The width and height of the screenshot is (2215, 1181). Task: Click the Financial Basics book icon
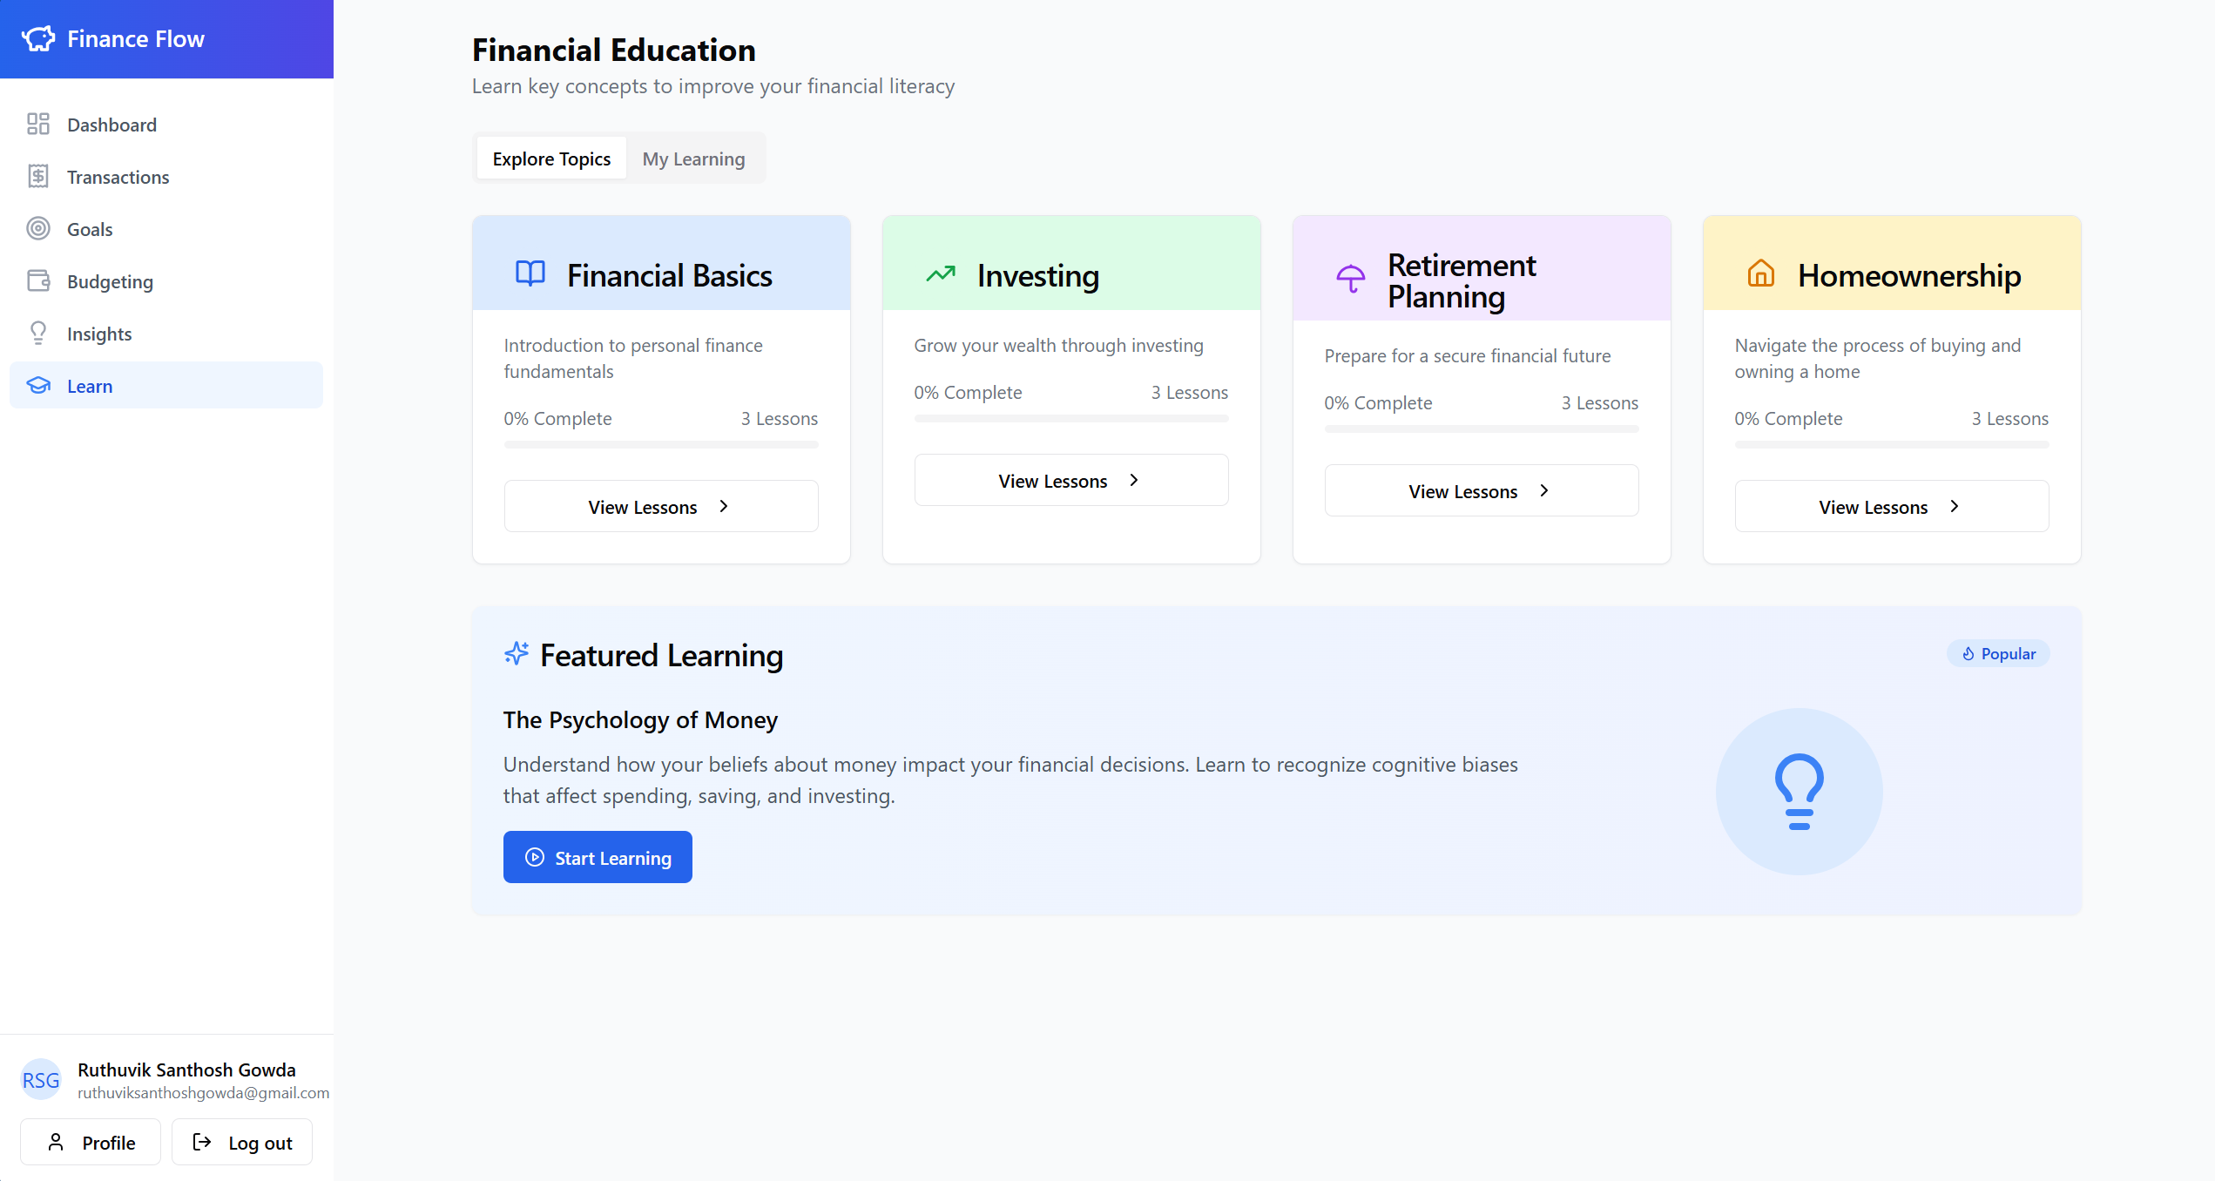pyautogui.click(x=530, y=274)
